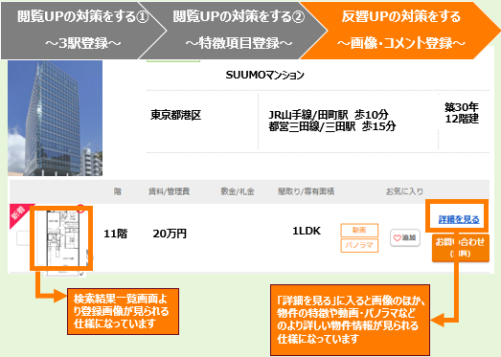Click the 詳細を見る link
The image size is (501, 357).
(459, 219)
